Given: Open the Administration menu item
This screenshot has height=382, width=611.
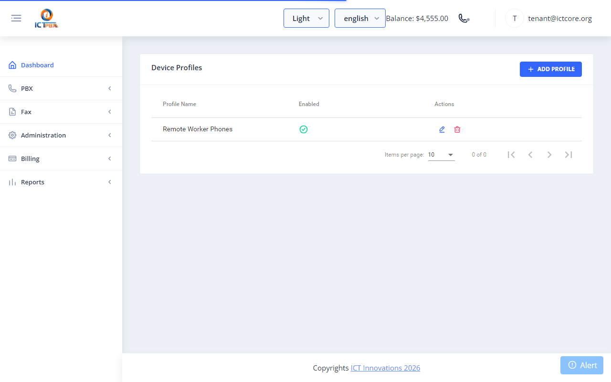Looking at the screenshot, I should tap(61, 135).
